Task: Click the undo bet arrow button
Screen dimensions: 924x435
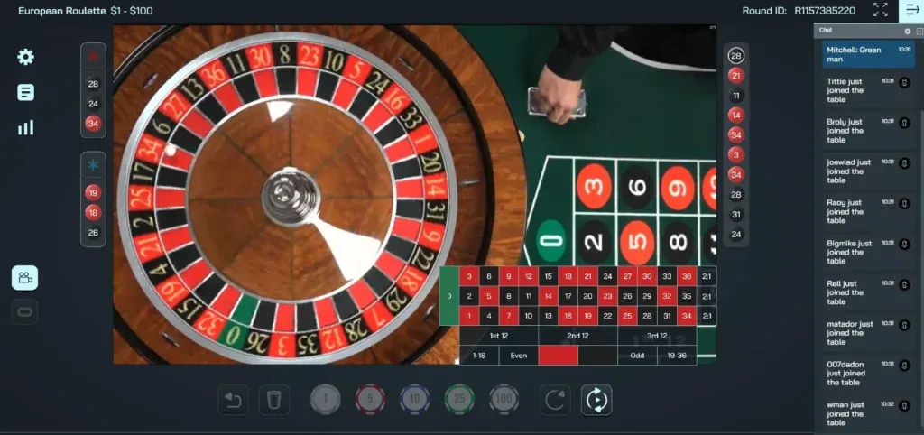Action: pyautogui.click(x=233, y=400)
